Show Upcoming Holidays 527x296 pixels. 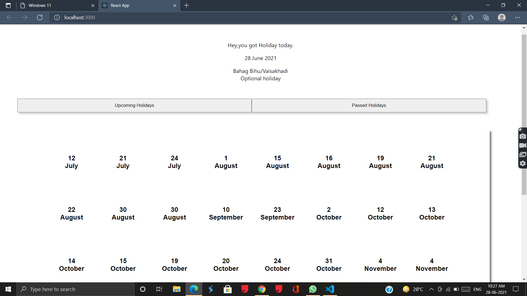[134, 106]
